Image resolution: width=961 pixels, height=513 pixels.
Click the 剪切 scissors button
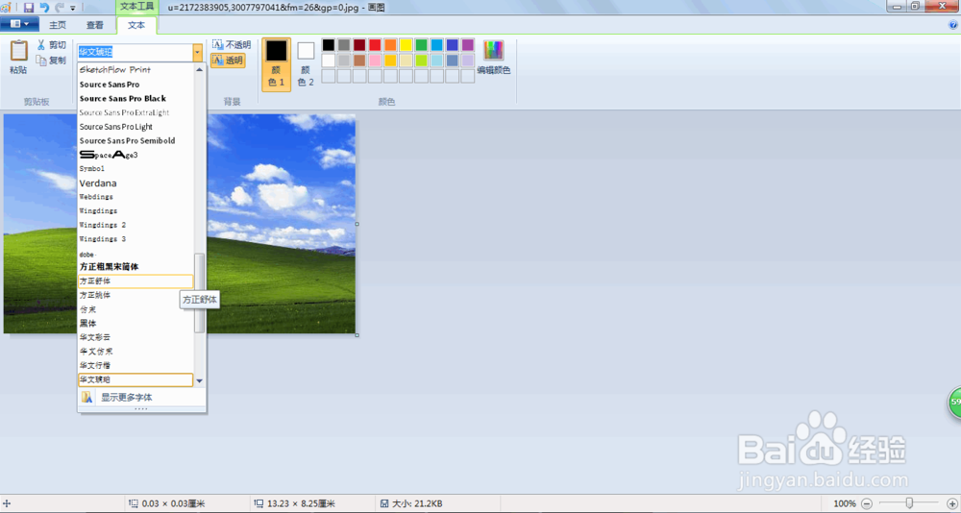(x=52, y=45)
